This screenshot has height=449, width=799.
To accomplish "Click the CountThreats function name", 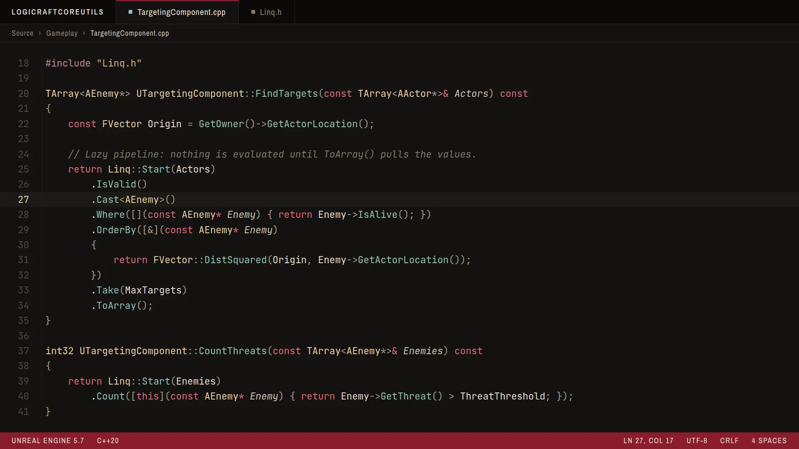I will coord(233,351).
